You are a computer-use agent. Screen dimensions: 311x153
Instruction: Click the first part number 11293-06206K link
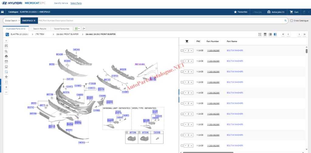click(213, 50)
